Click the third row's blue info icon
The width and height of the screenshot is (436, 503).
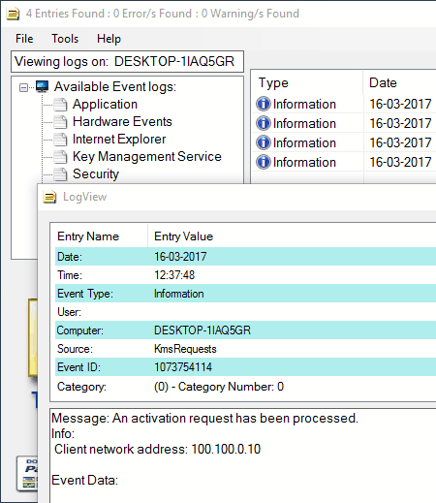pos(264,142)
